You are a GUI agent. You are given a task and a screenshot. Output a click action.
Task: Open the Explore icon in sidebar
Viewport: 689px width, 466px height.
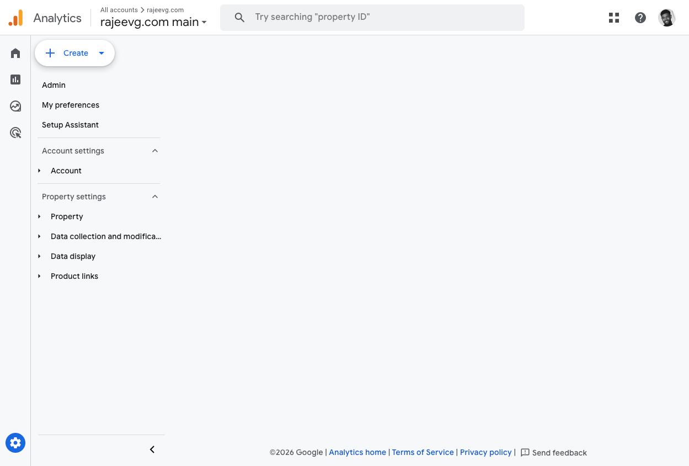click(x=15, y=106)
